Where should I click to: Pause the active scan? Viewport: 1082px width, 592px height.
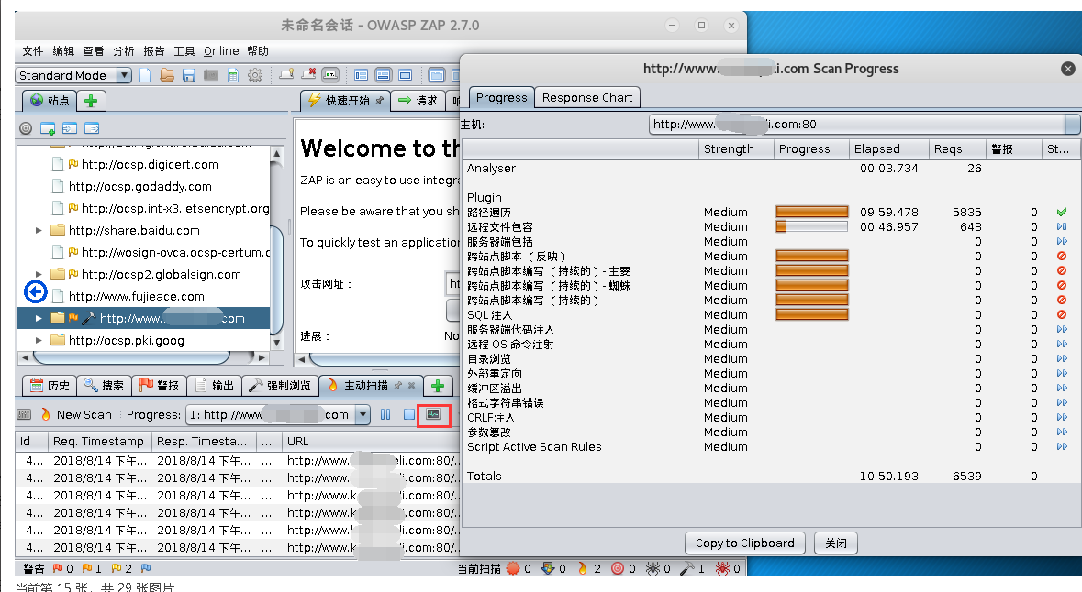385,414
